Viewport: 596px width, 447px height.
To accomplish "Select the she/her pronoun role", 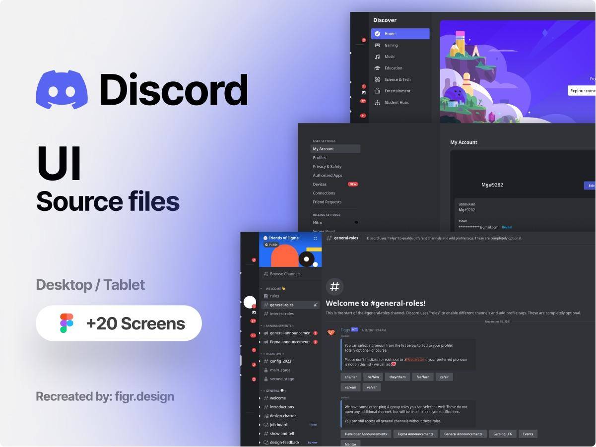I will click(x=351, y=377).
